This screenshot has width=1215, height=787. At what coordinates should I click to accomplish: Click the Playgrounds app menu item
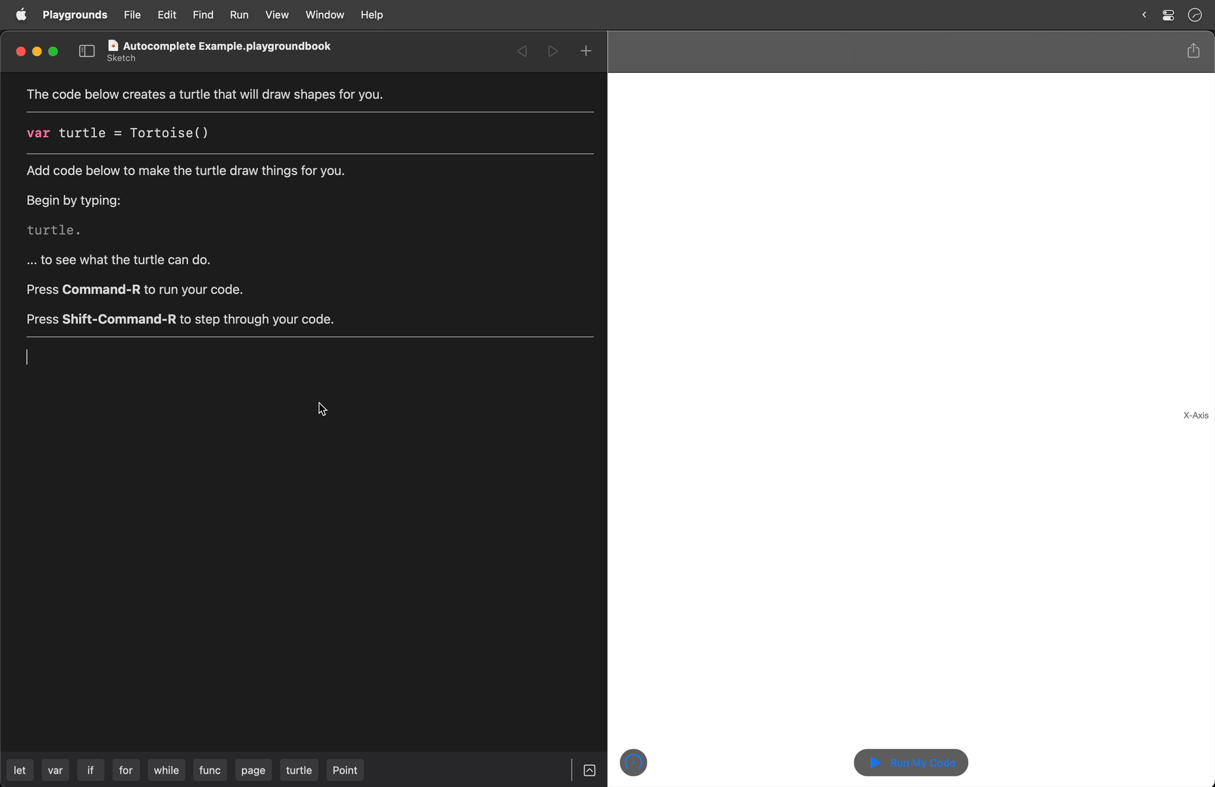click(74, 14)
